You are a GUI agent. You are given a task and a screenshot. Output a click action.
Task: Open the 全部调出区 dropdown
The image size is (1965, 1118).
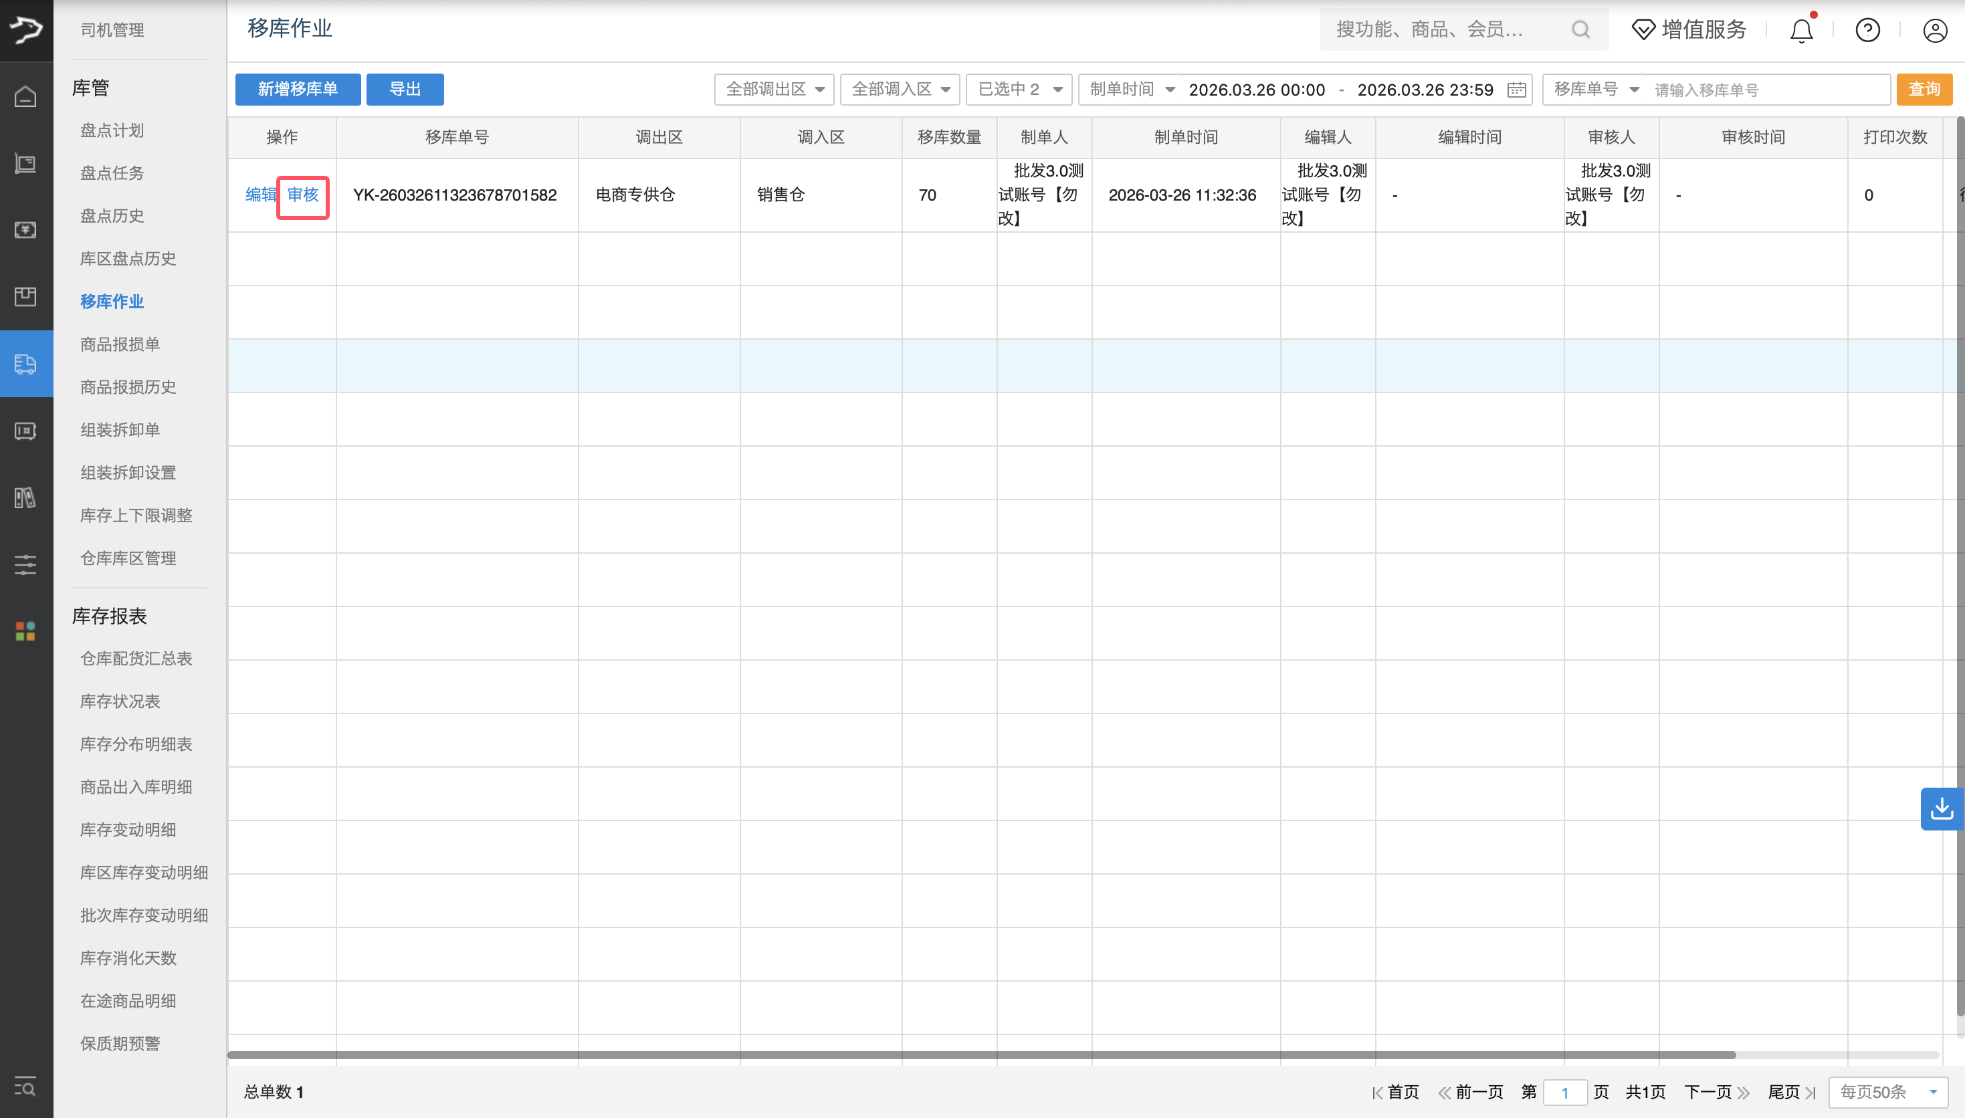(772, 89)
